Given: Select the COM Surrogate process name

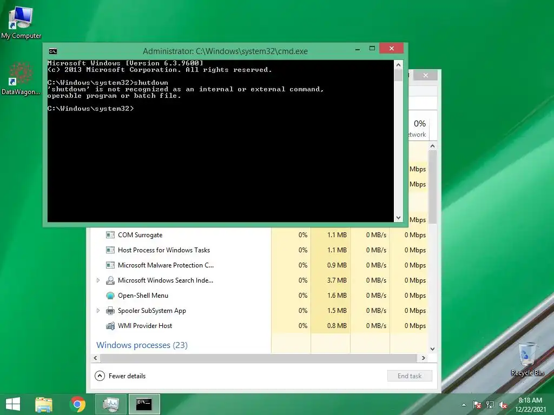Looking at the screenshot, I should tap(140, 235).
